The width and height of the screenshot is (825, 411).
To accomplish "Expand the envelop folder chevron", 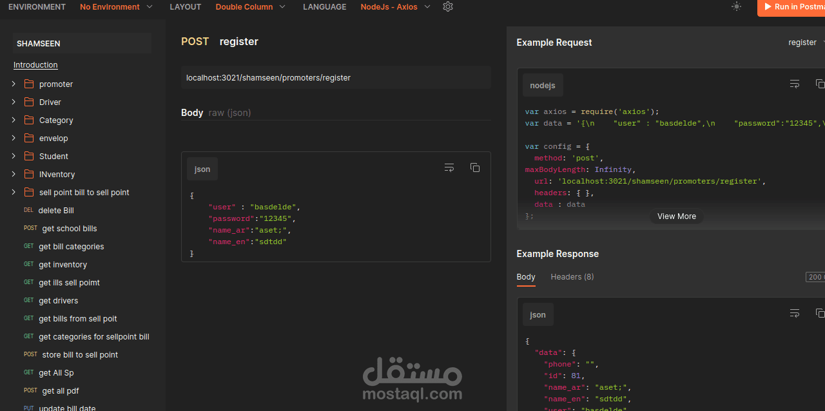I will (x=14, y=138).
